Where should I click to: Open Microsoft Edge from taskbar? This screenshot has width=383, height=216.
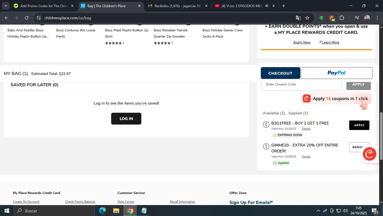102,211
